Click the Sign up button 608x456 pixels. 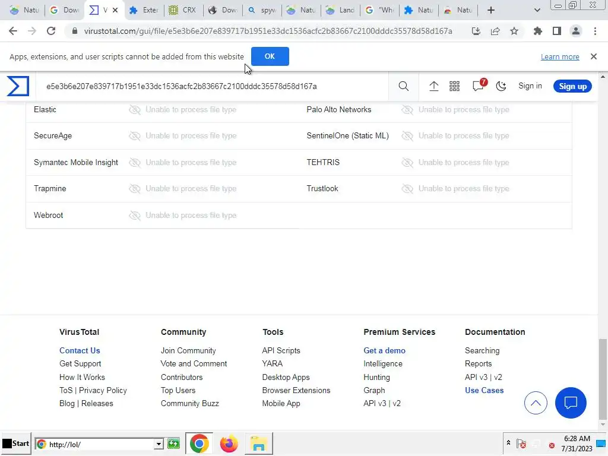click(x=572, y=86)
